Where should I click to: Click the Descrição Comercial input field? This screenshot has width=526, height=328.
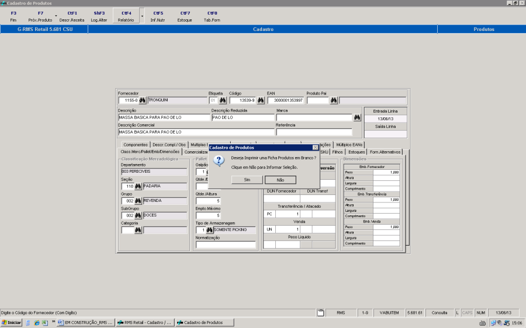point(196,132)
